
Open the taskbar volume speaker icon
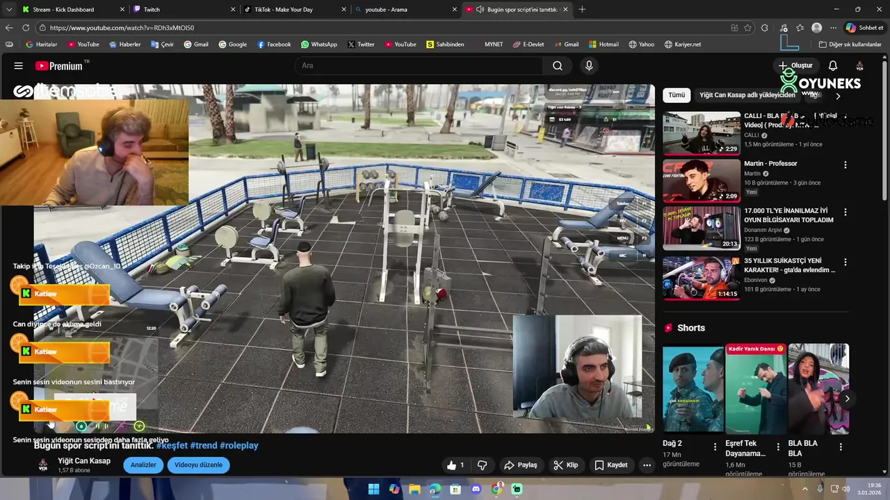coord(845,489)
